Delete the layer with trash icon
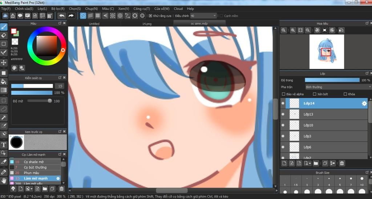Image resolution: width=372 pixels, height=199 pixels. click(x=342, y=163)
